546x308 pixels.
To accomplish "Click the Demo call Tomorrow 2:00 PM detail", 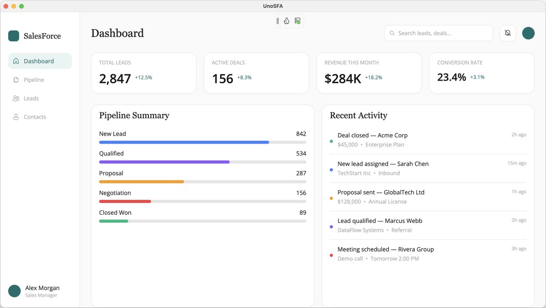I will 378,259.
